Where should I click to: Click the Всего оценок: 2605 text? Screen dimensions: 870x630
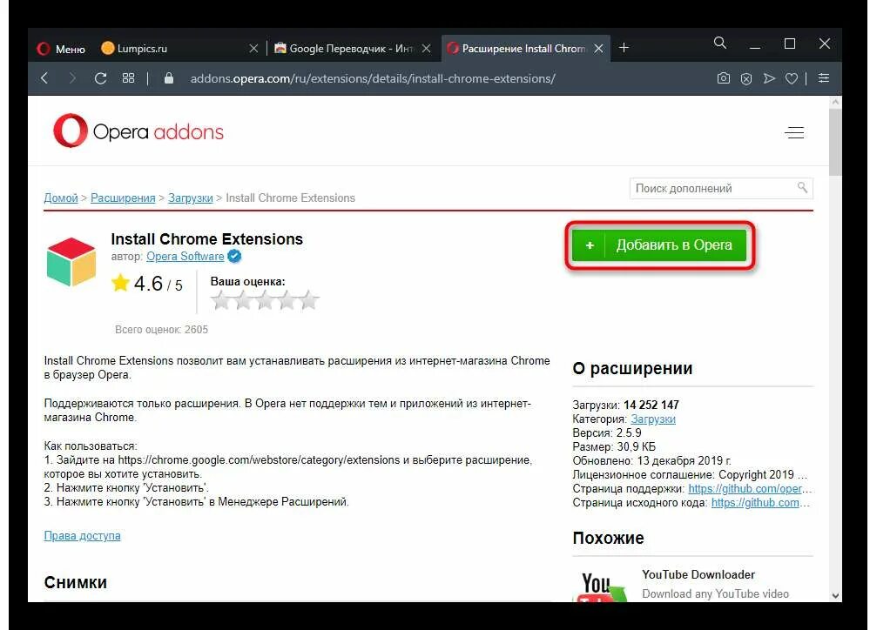tap(161, 330)
